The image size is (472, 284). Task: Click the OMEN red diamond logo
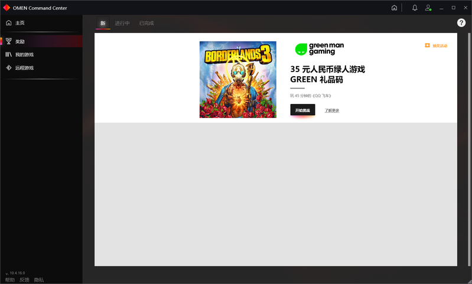6,8
